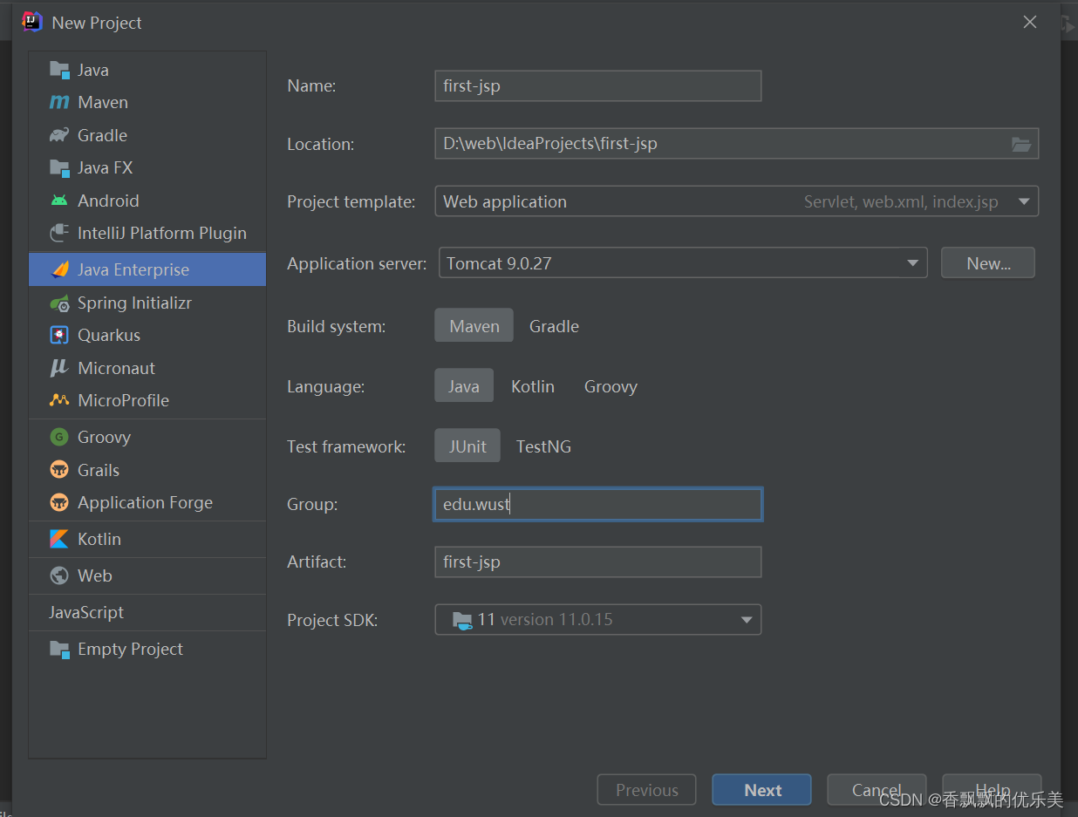Click the Maven 'm' icon
This screenshot has width=1078, height=817.
(x=59, y=102)
